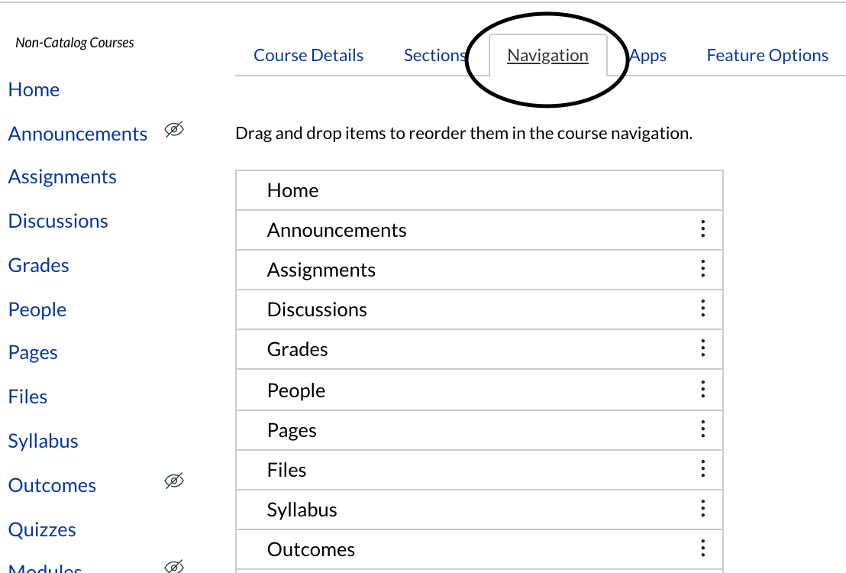Open options menu for Grades row

point(702,349)
